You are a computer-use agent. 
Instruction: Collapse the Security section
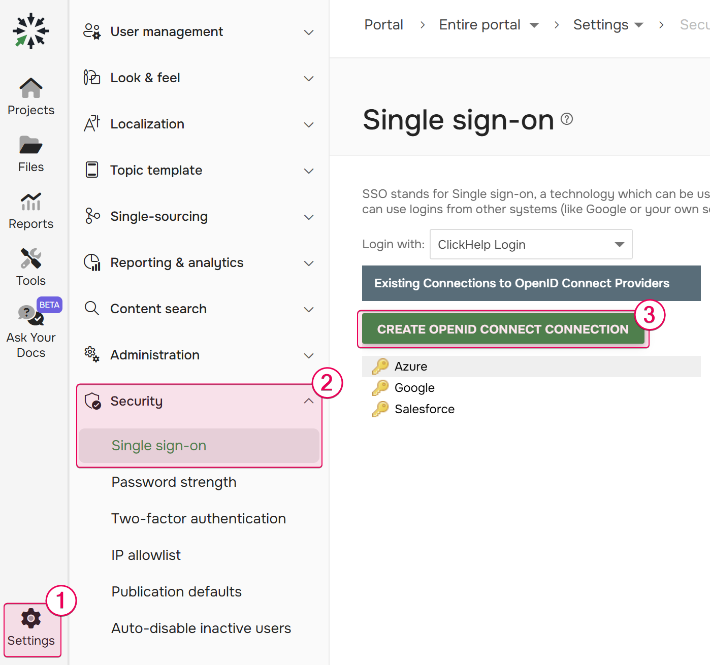click(x=308, y=401)
